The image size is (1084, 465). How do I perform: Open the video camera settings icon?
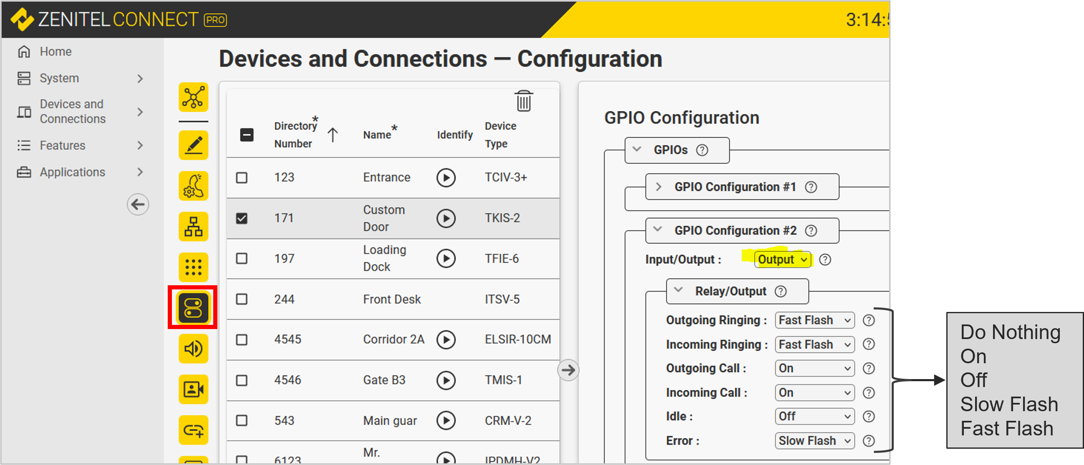(x=193, y=390)
